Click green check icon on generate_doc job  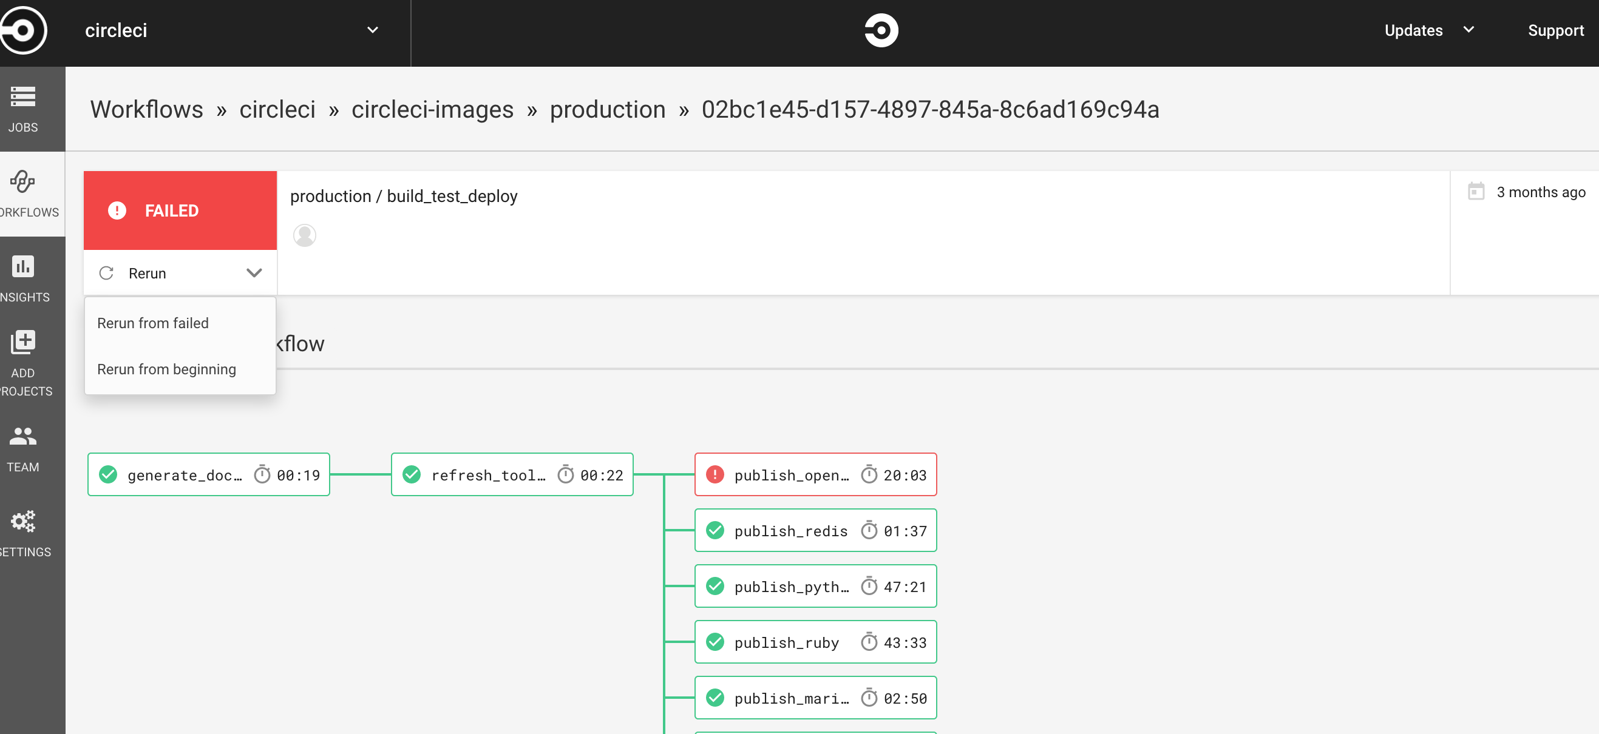coord(108,474)
